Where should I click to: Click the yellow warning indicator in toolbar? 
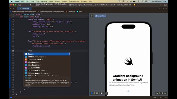point(135,5)
